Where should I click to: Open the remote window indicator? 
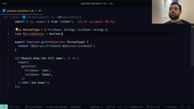(x=4, y=107)
